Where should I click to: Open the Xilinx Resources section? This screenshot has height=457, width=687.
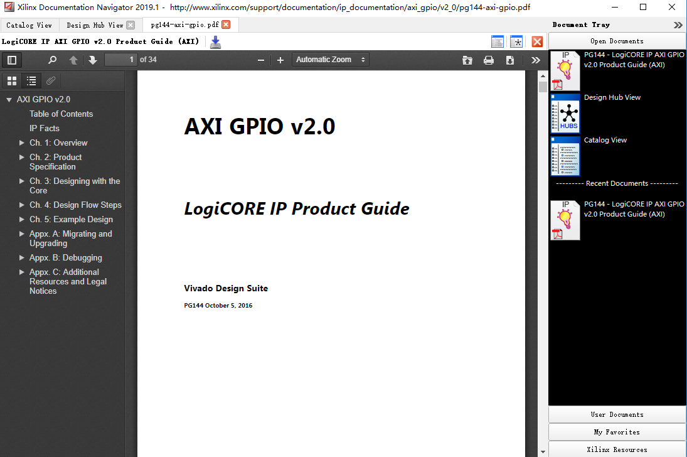click(x=617, y=449)
